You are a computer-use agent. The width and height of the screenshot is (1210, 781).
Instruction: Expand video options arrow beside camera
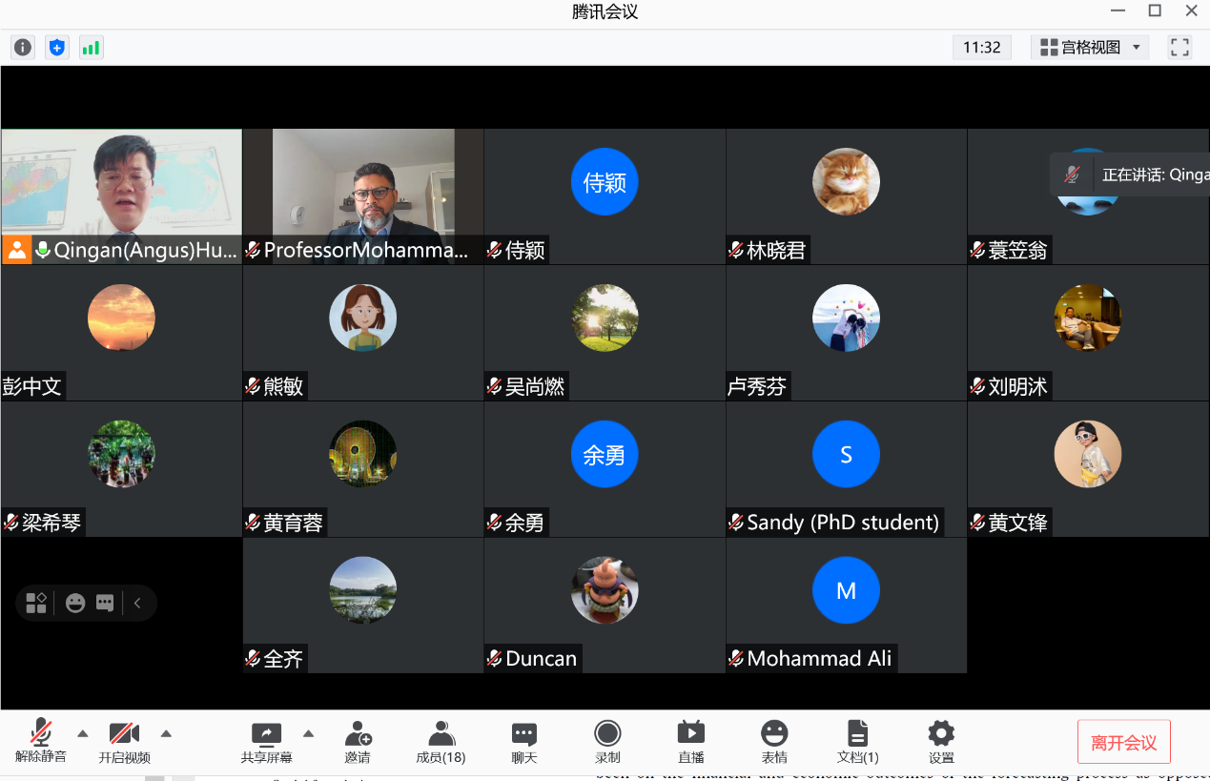point(166,733)
